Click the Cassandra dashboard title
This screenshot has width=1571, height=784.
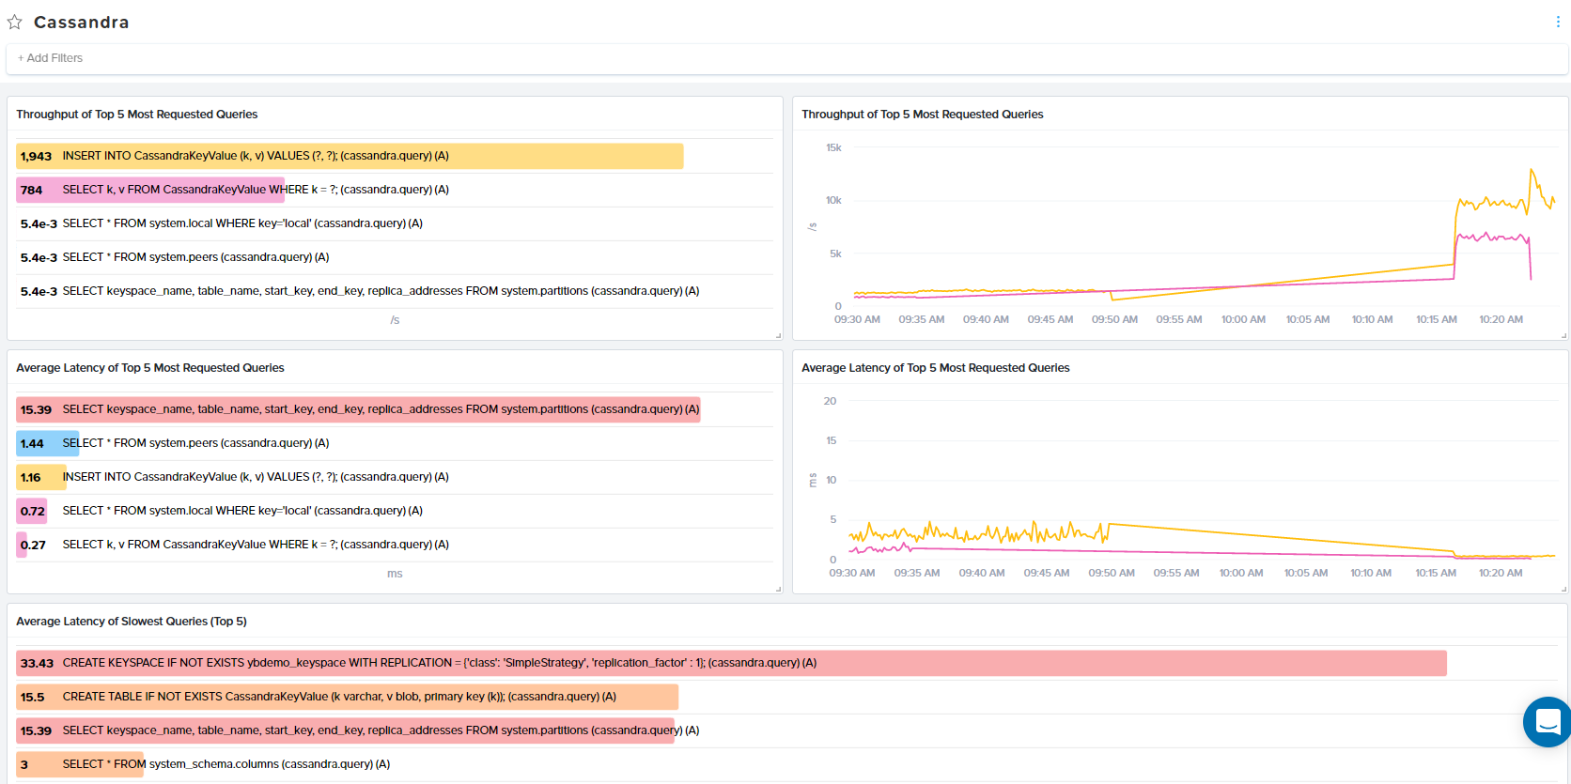coord(82,22)
